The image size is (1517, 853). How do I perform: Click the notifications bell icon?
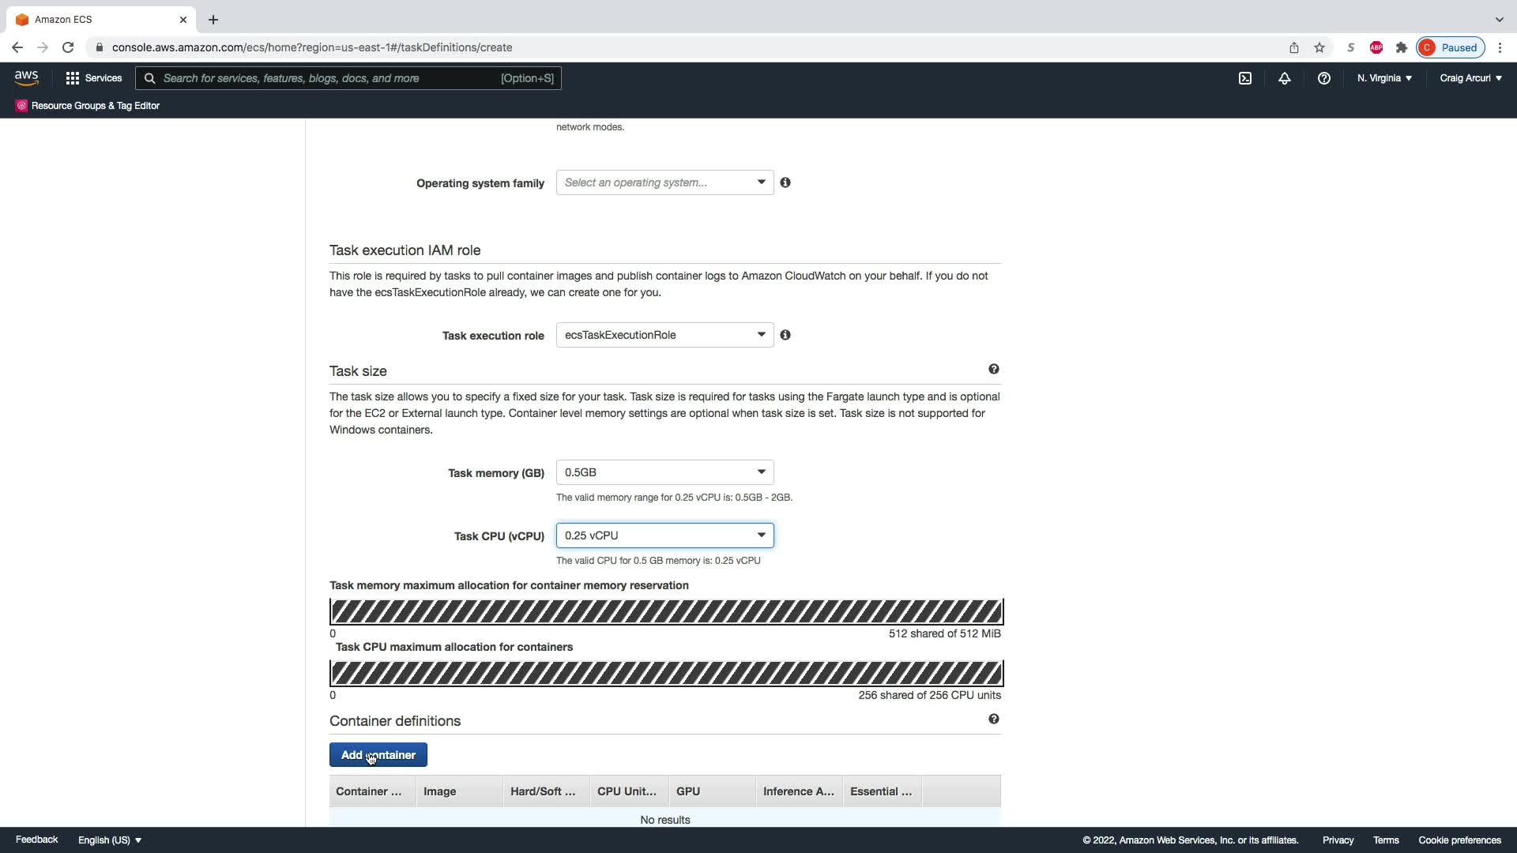(1285, 78)
